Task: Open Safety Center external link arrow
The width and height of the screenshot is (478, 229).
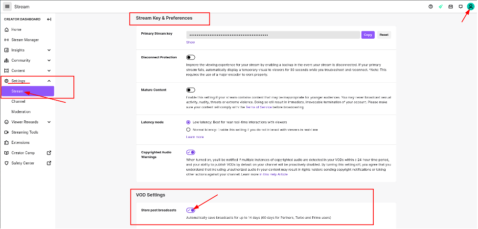Action: click(49, 163)
